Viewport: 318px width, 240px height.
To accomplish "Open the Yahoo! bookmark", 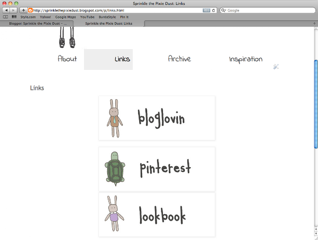I will (x=45, y=17).
